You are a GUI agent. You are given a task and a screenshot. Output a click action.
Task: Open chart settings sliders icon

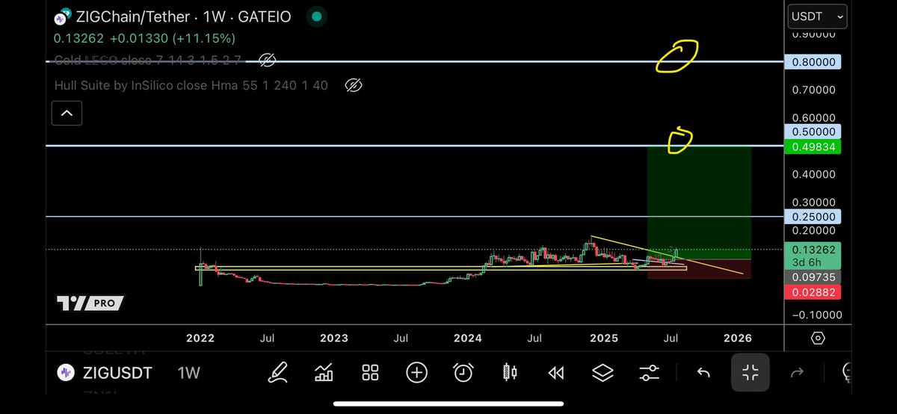tap(650, 372)
